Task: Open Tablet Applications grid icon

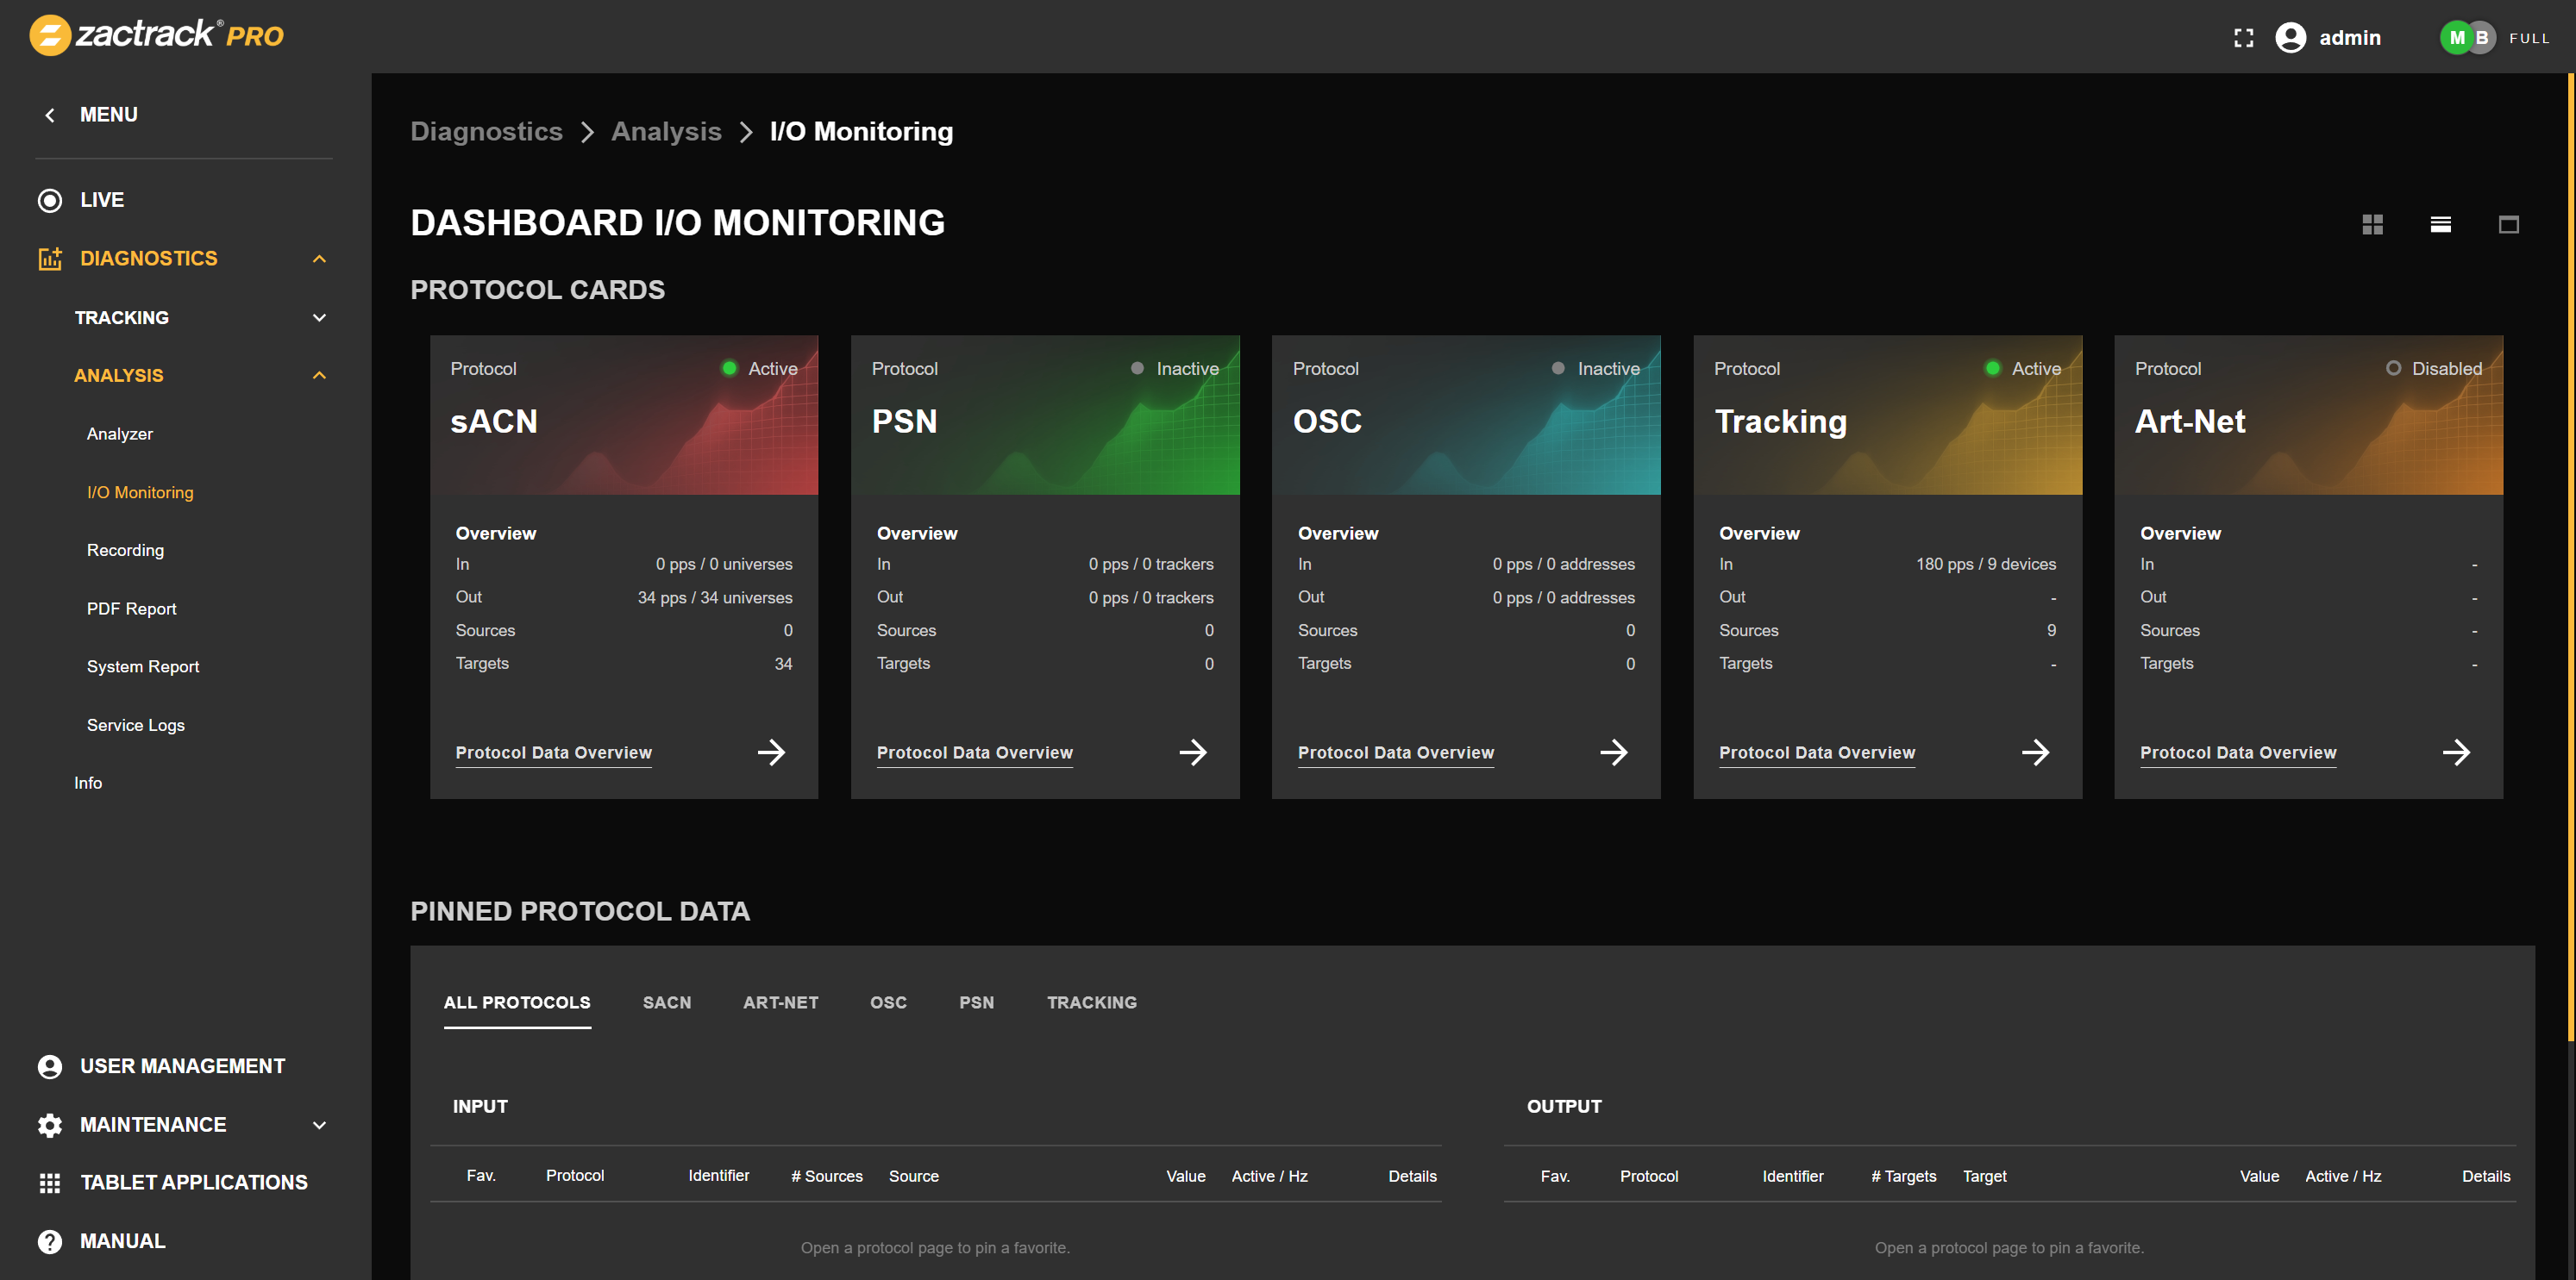Action: pyautogui.click(x=49, y=1183)
